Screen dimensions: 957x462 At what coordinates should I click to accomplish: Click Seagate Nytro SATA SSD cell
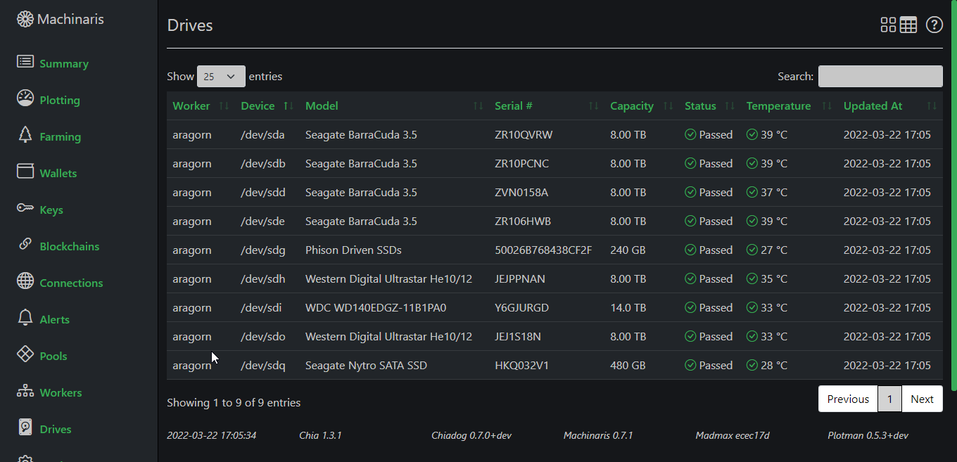[366, 365]
